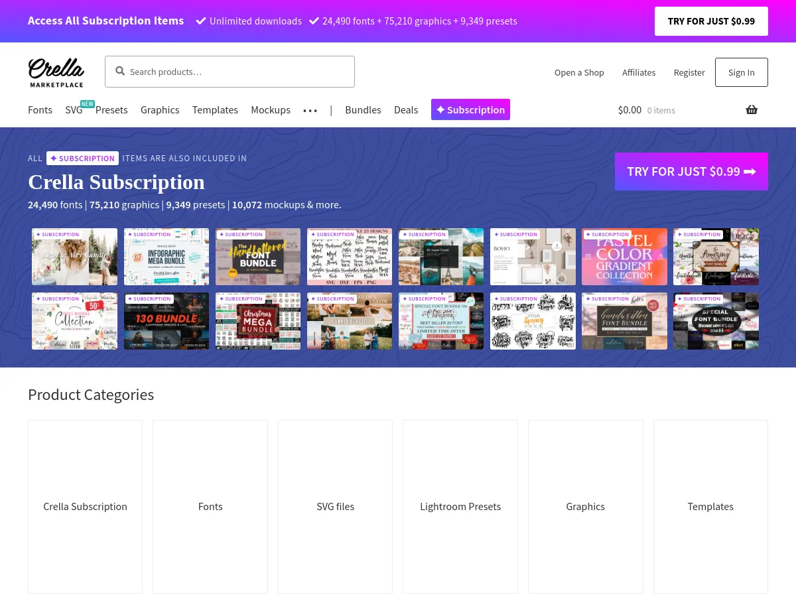
Task: Open the Christmas Mega Bundle thumbnail
Action: pos(258,321)
